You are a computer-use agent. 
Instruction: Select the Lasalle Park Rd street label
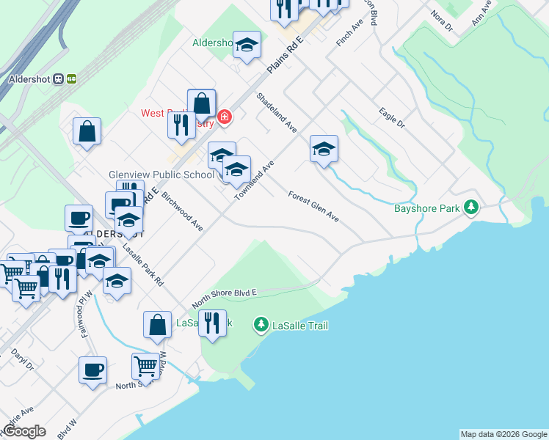coord(143,265)
